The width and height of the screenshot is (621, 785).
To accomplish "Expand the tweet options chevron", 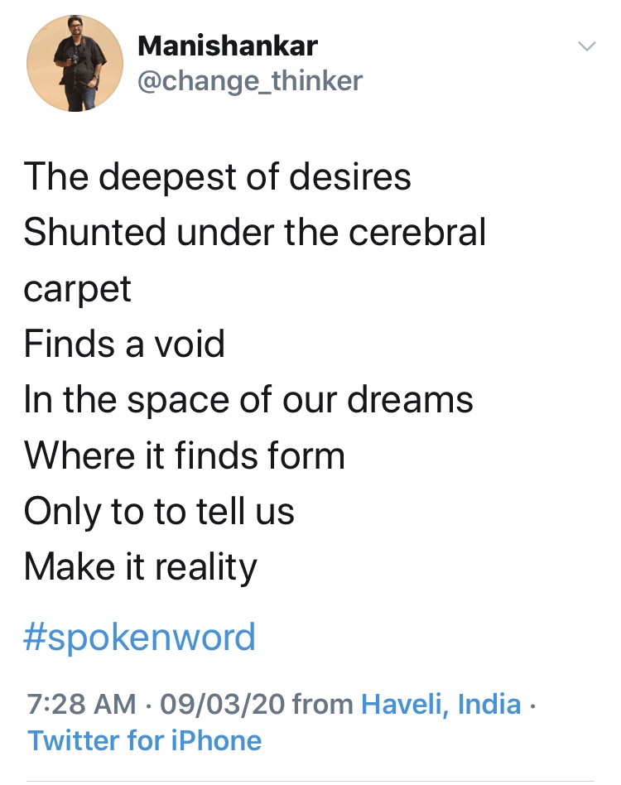I will pos(586,46).
